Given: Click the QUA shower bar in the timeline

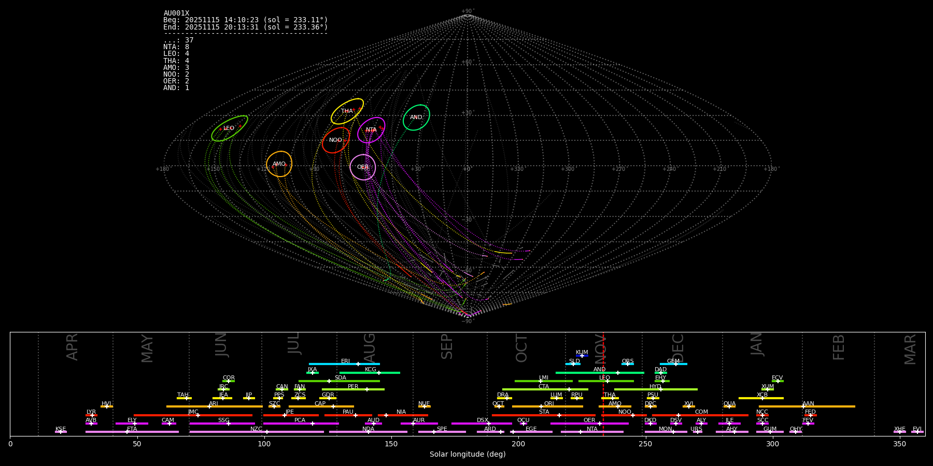Looking at the screenshot, I should (x=729, y=406).
